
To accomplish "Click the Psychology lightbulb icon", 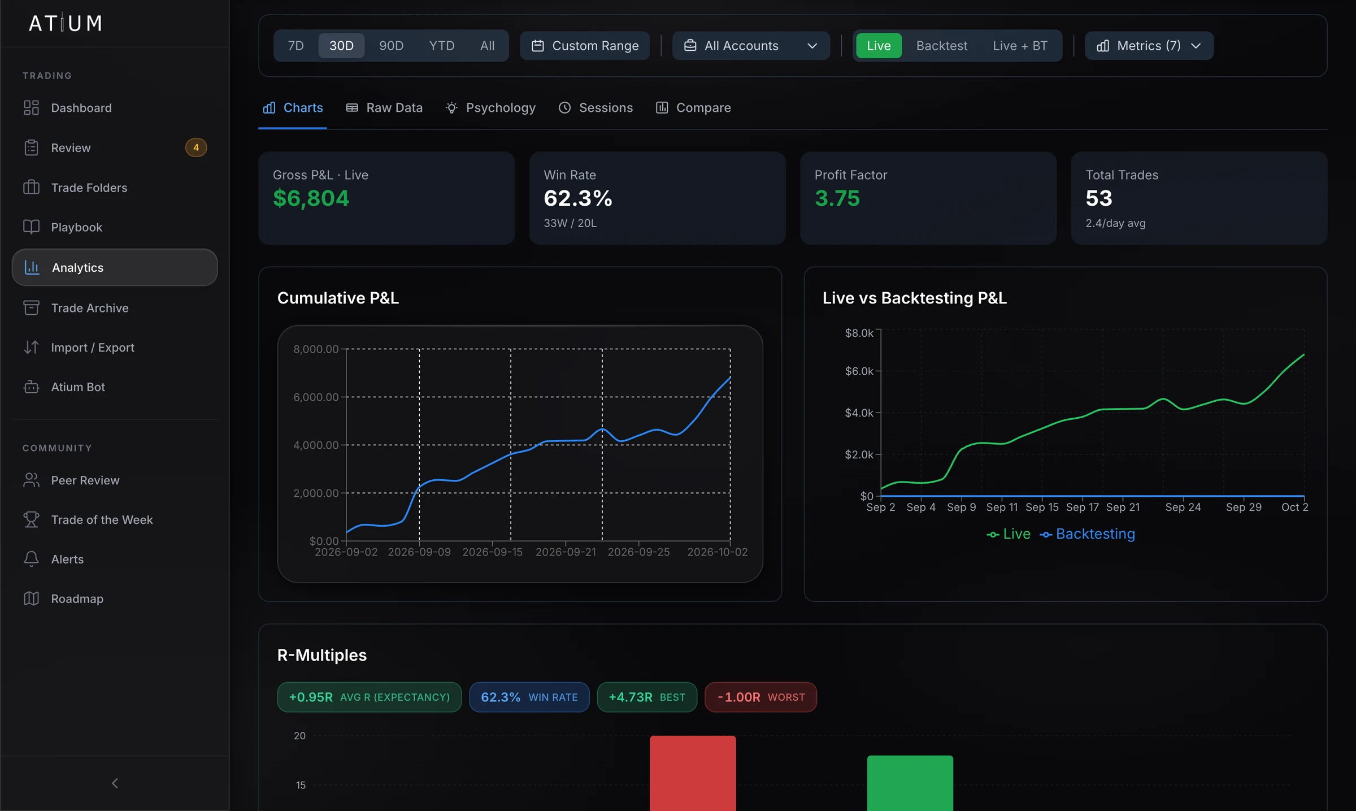I will point(451,107).
